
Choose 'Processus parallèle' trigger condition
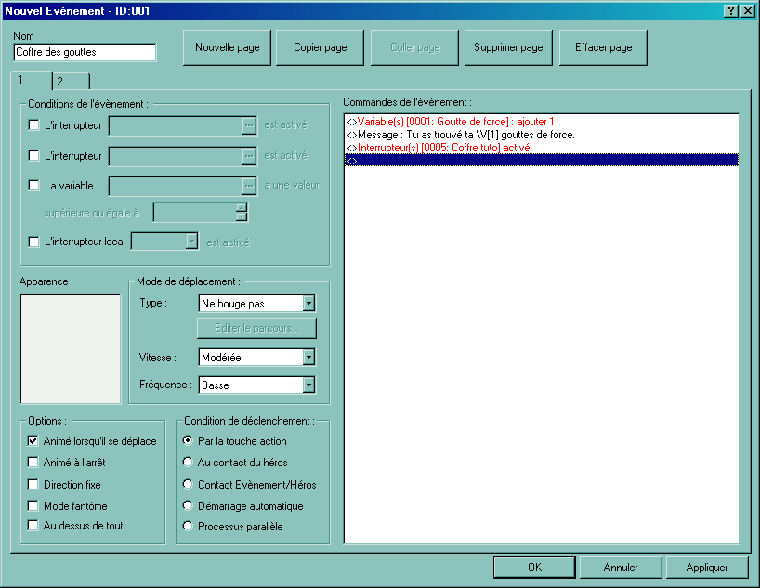pyautogui.click(x=189, y=527)
